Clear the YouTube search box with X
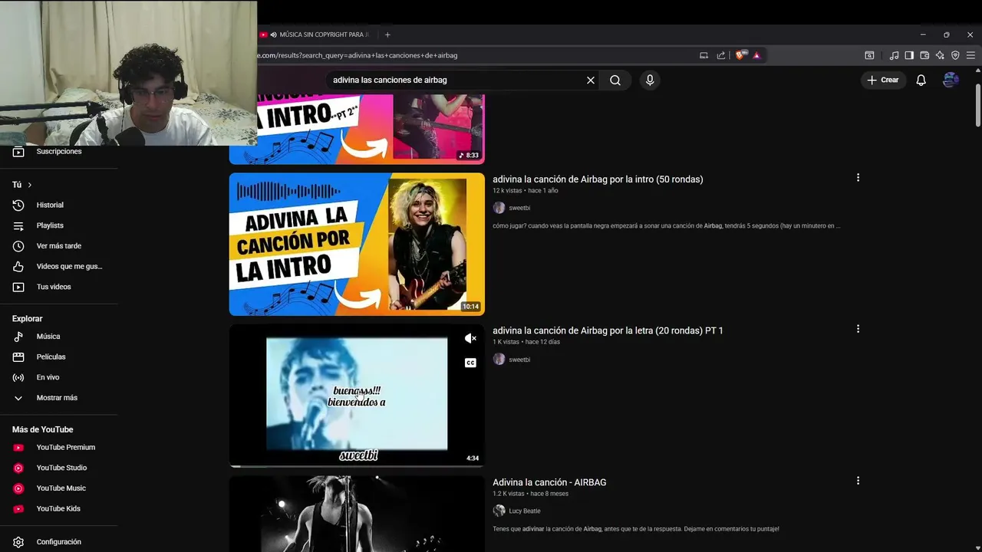 (591, 80)
